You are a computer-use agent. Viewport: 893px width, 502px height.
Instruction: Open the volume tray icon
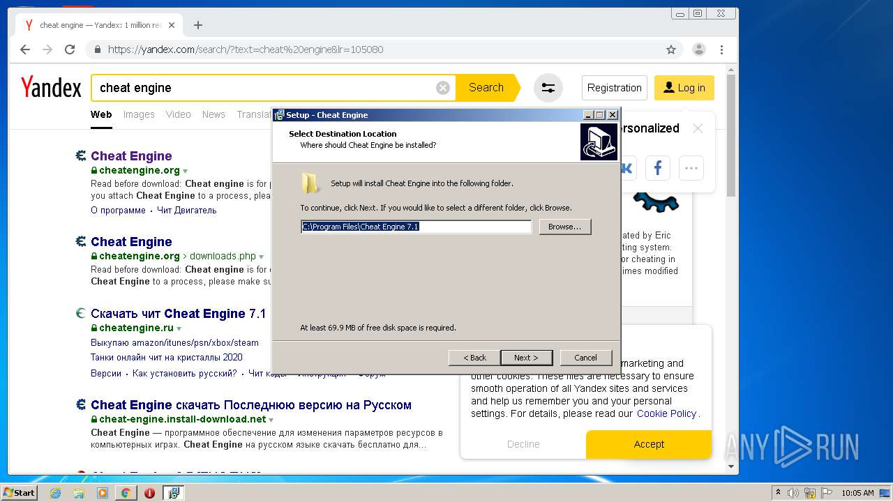(x=793, y=493)
